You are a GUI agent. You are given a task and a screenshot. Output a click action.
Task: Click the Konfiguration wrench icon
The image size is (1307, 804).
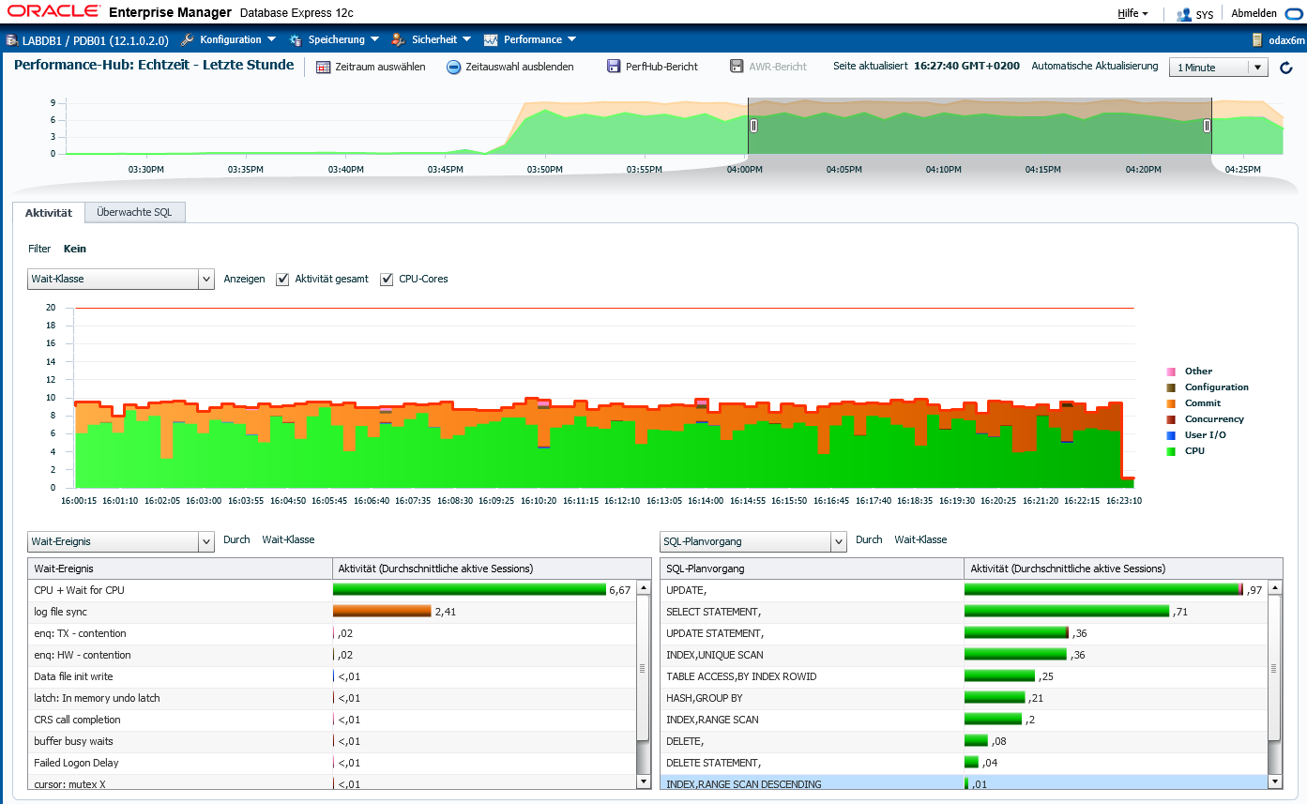click(187, 39)
